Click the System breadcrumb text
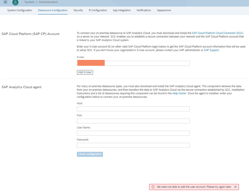The image size is (249, 192). pyautogui.click(x=29, y=2)
